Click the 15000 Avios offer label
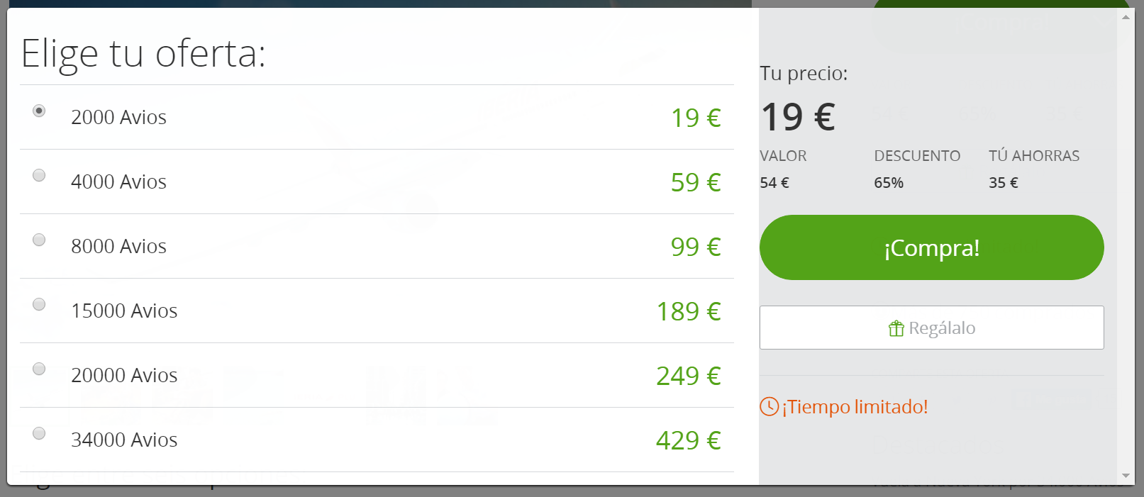The height and width of the screenshot is (497, 1144). pos(124,311)
